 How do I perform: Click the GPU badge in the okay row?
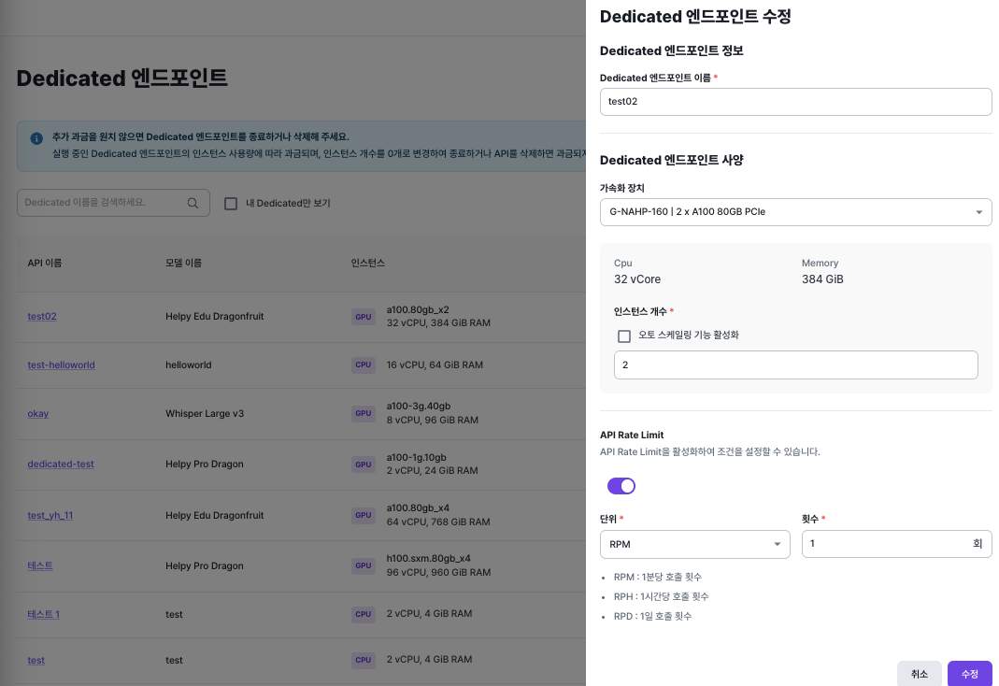[x=363, y=412]
